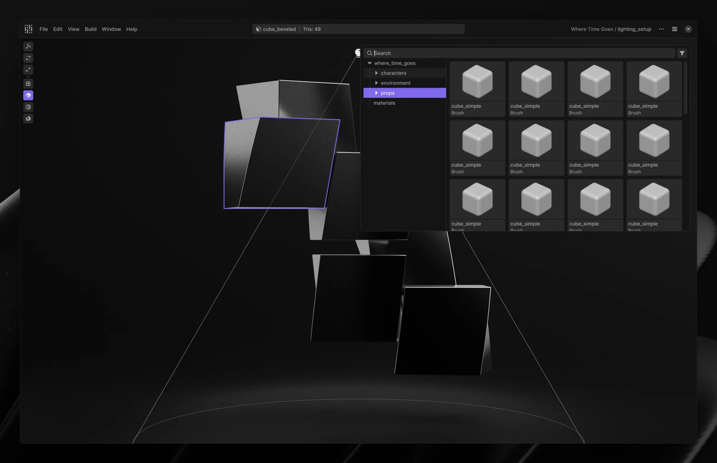Open the filter funnel next to search
The width and height of the screenshot is (717, 463).
tap(682, 53)
